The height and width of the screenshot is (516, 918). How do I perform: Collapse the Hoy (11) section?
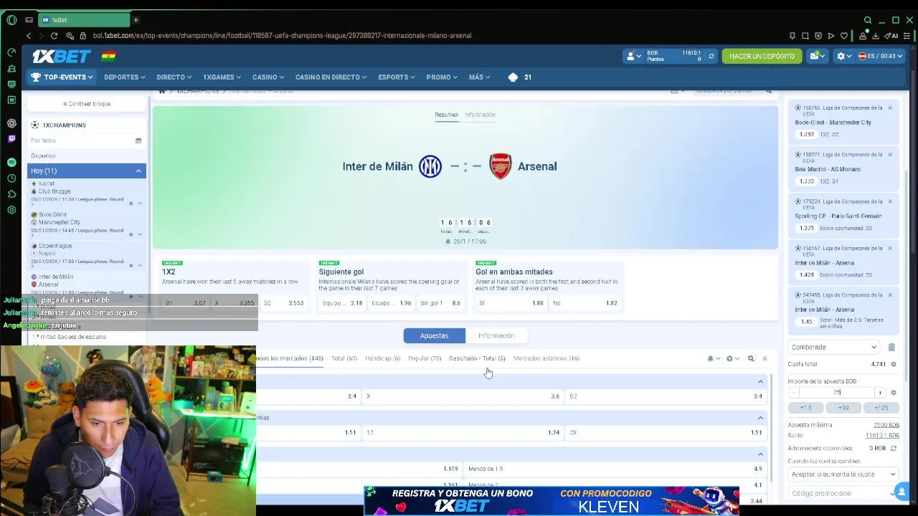pos(87,171)
